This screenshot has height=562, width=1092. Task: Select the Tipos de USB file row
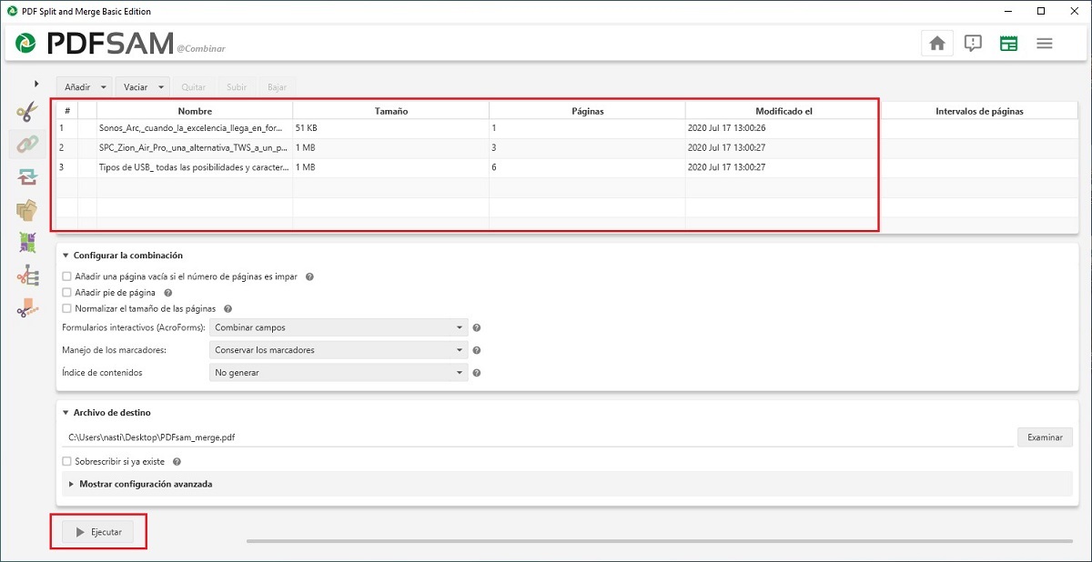point(567,167)
